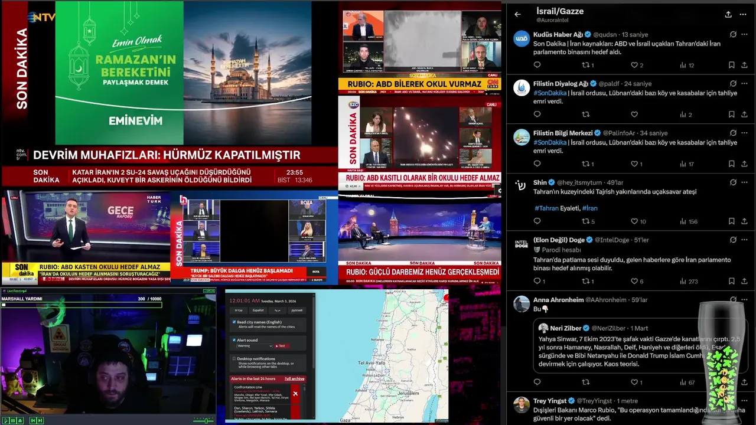The image size is (756, 425).
Task: Open more menu on Filistin Bilgi Merkezi tweet
Action: click(745, 133)
